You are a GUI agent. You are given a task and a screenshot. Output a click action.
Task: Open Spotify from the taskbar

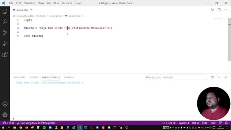point(44,127)
